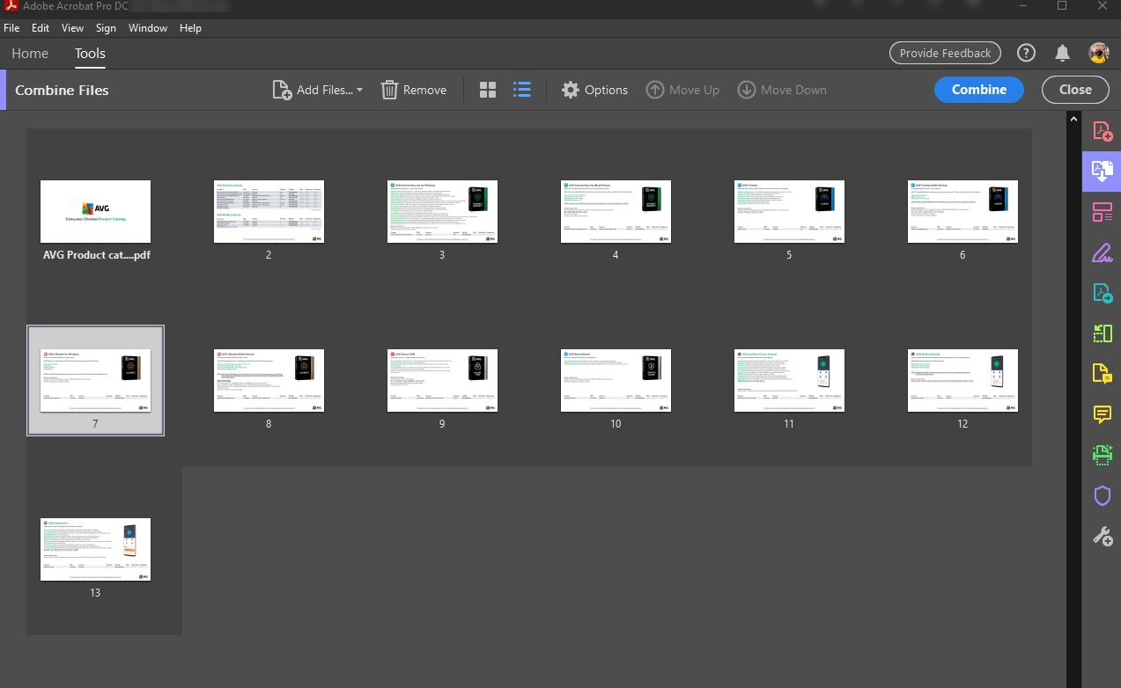Open the user profile avatar
This screenshot has height=688, width=1121.
pyautogui.click(x=1098, y=53)
